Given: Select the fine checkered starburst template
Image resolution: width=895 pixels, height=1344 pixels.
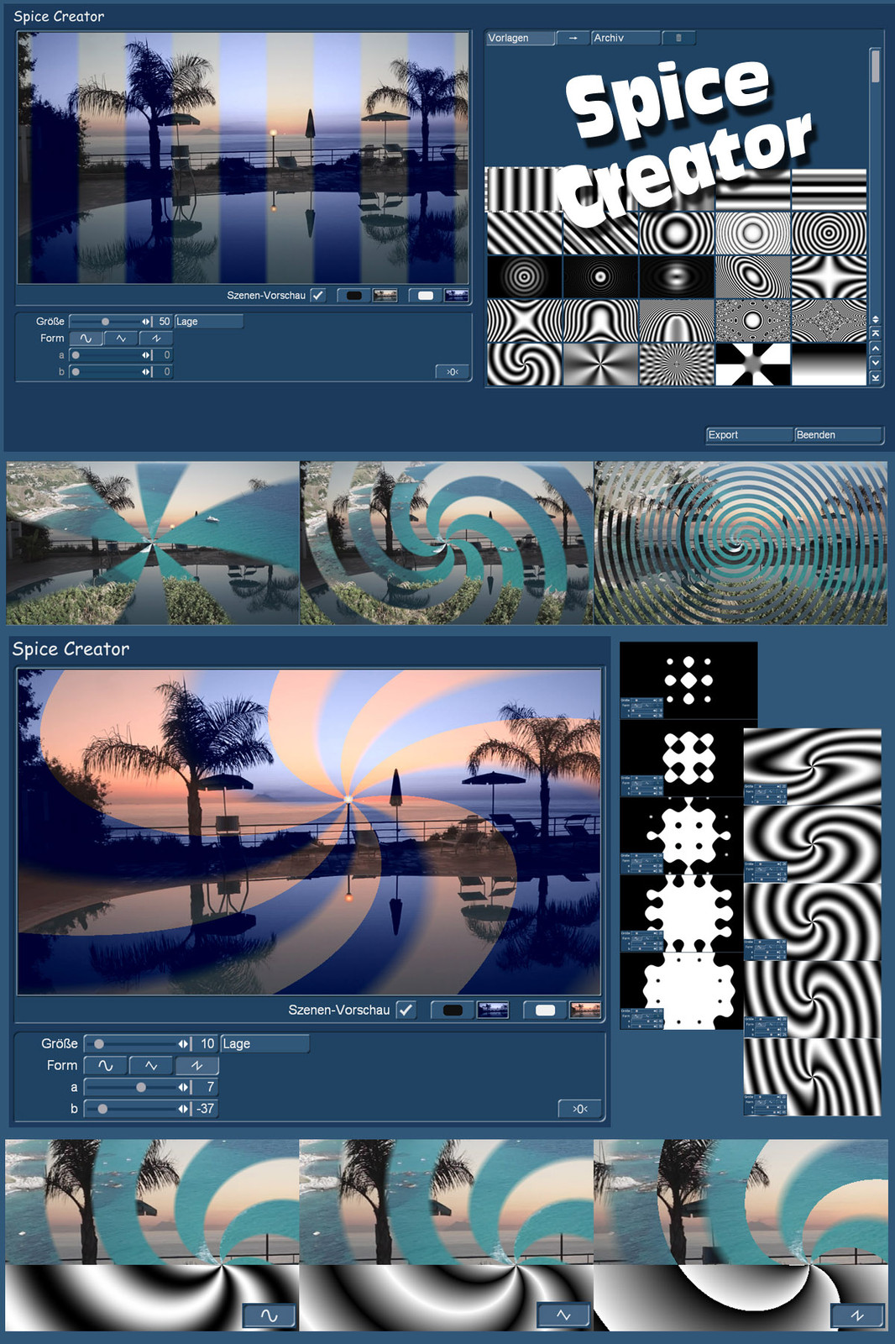Looking at the screenshot, I should coord(676,365).
